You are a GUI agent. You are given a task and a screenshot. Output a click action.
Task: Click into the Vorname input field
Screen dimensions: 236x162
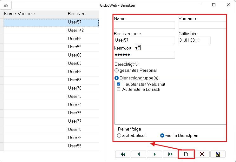[202, 25]
